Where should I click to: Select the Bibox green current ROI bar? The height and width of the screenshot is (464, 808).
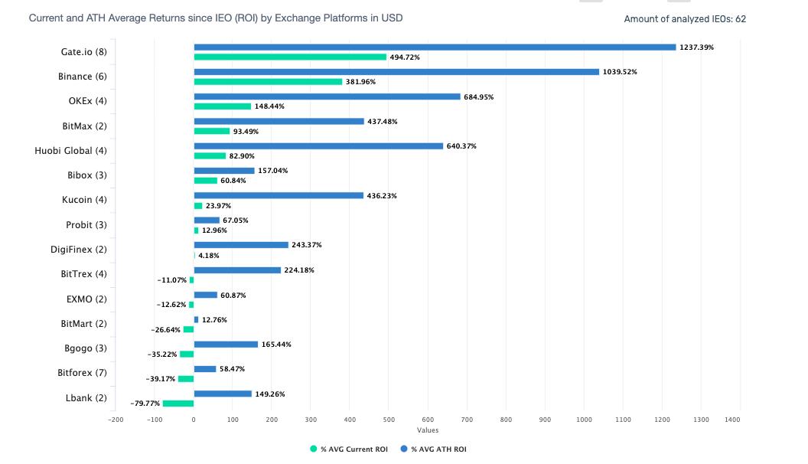click(x=206, y=181)
